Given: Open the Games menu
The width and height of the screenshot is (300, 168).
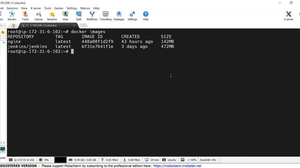Looking at the screenshot, I should [59, 8].
